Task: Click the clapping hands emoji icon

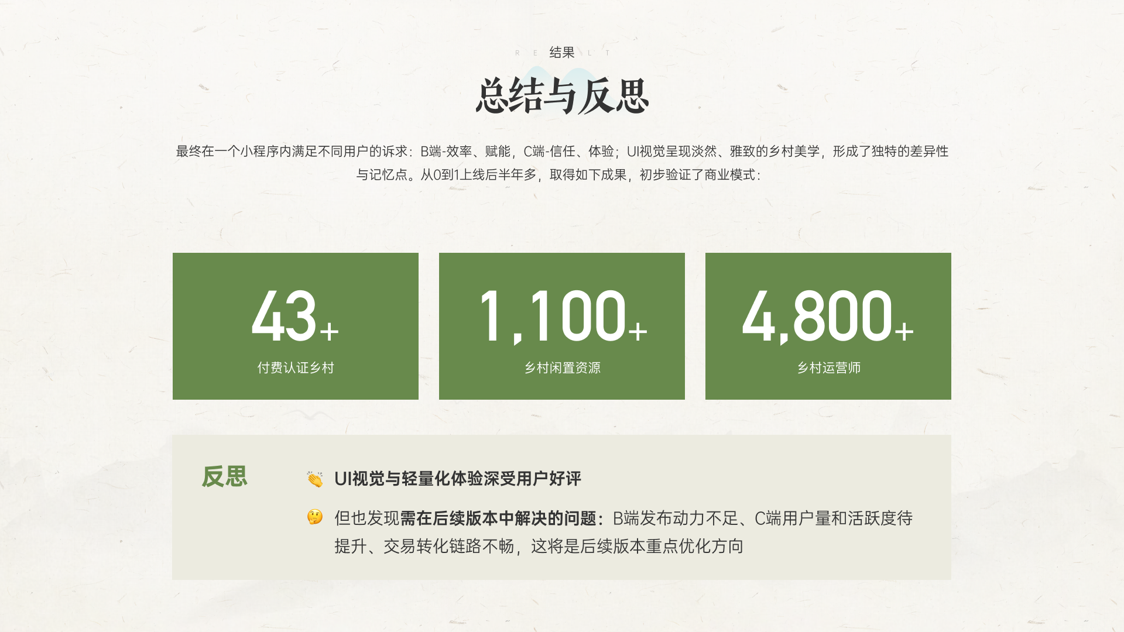Action: [315, 479]
